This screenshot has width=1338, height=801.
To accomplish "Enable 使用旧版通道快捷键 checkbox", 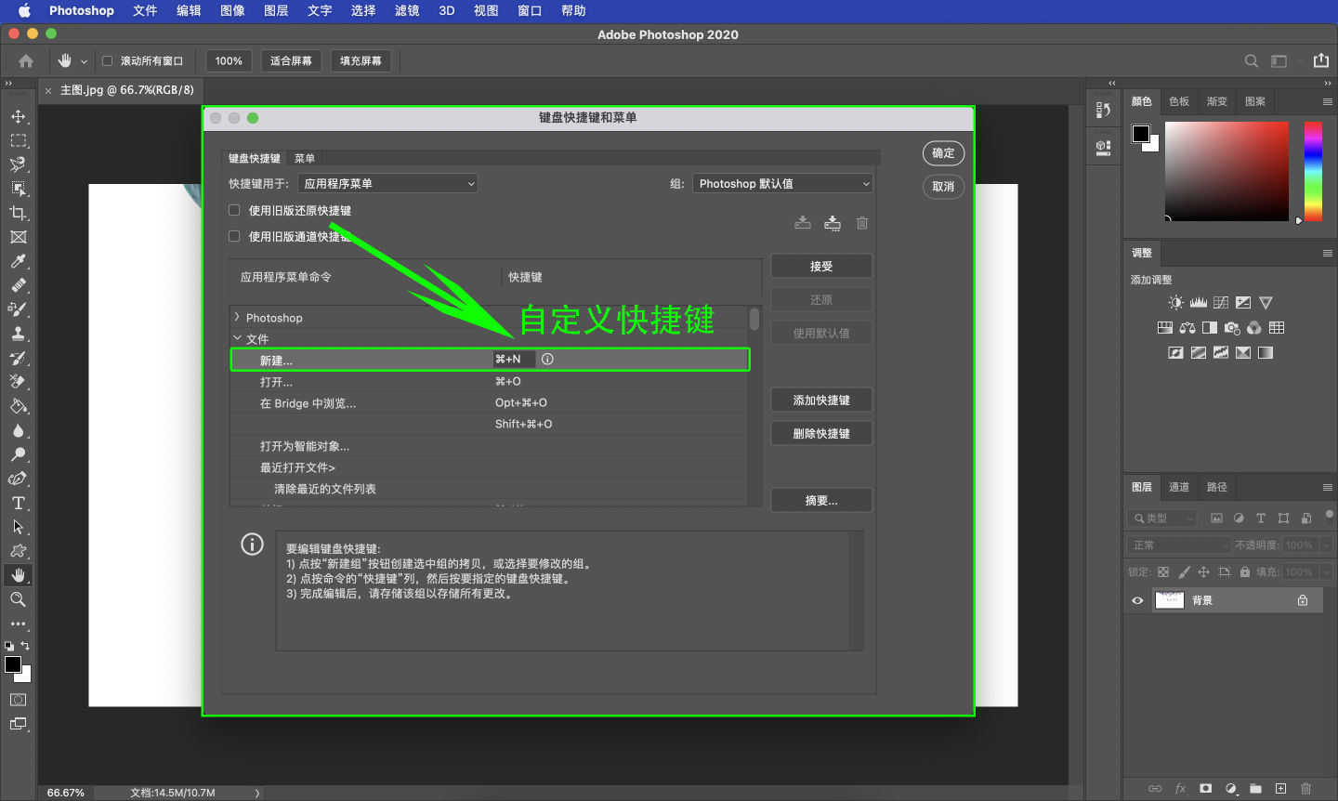I will click(x=234, y=236).
